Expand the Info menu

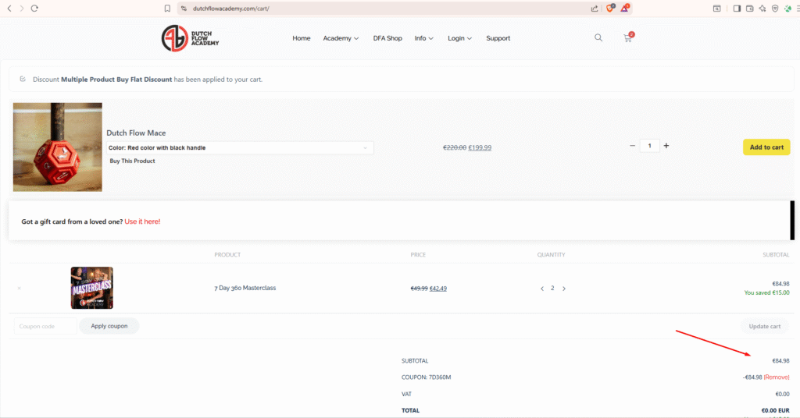click(423, 38)
